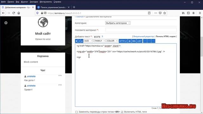
Task: Click the browser forward arrow
Action: coord(9,13)
